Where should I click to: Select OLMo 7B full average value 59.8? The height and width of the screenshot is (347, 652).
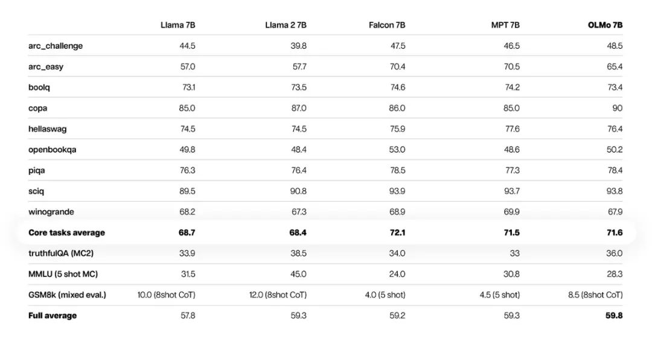[614, 316]
